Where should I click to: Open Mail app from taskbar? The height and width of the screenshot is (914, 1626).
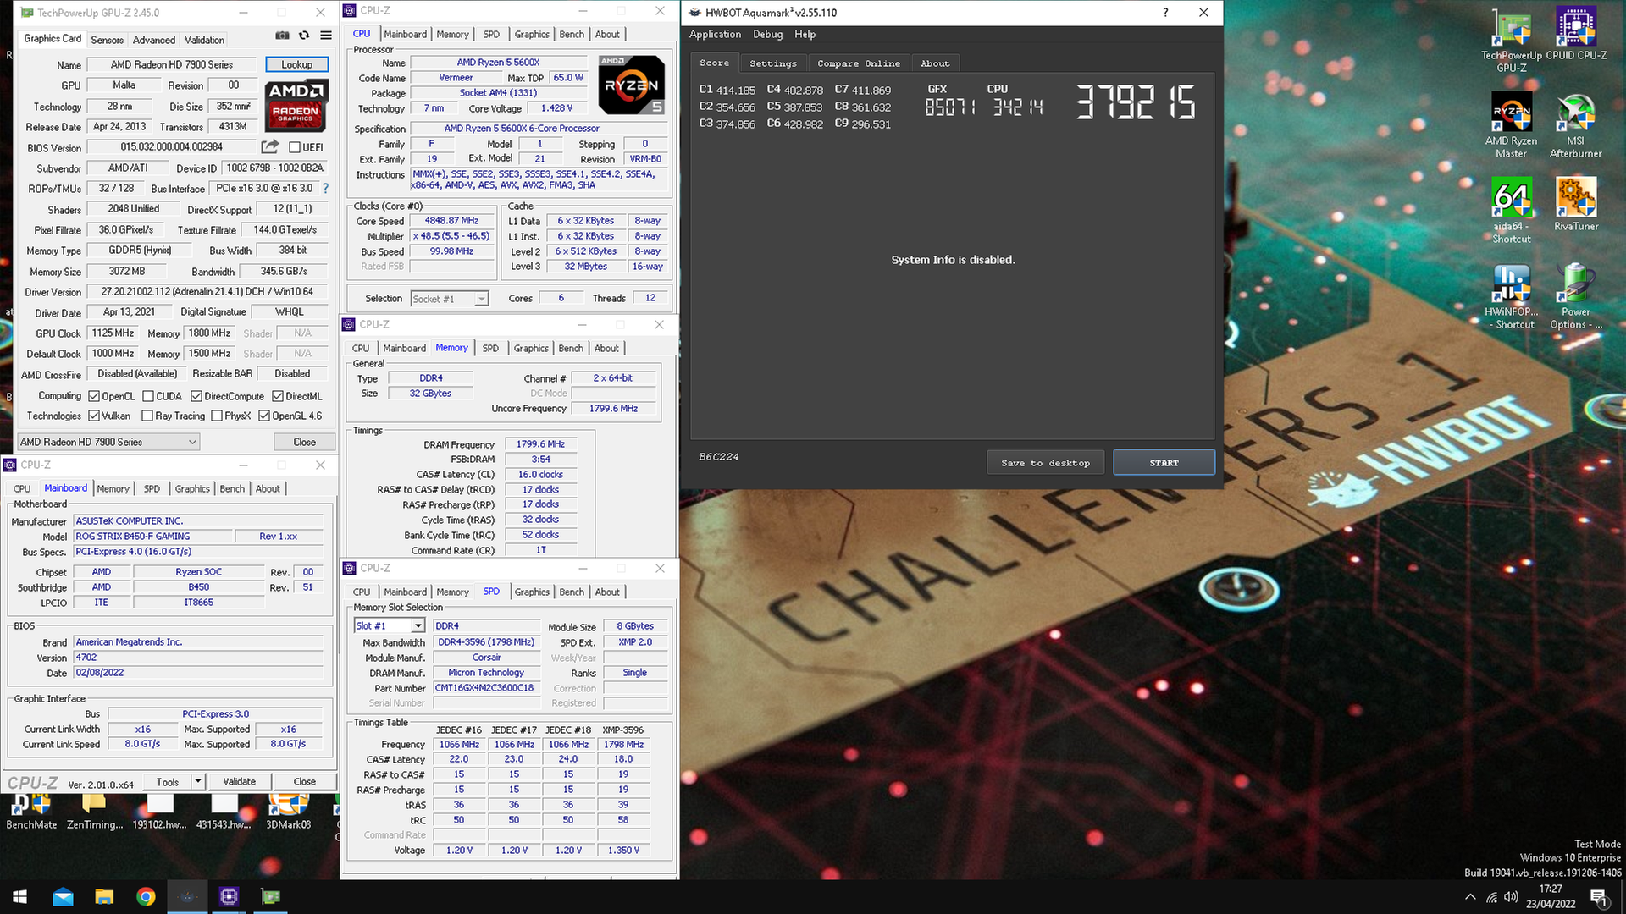point(63,897)
